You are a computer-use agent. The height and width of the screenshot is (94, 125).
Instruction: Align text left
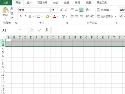(x=72, y=16)
